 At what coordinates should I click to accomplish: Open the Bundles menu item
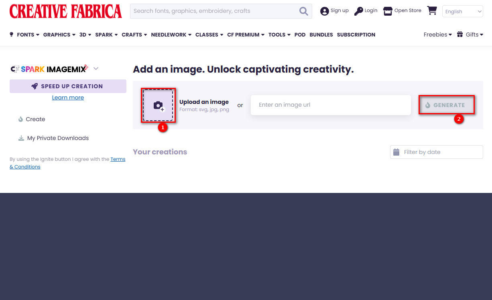click(x=321, y=34)
